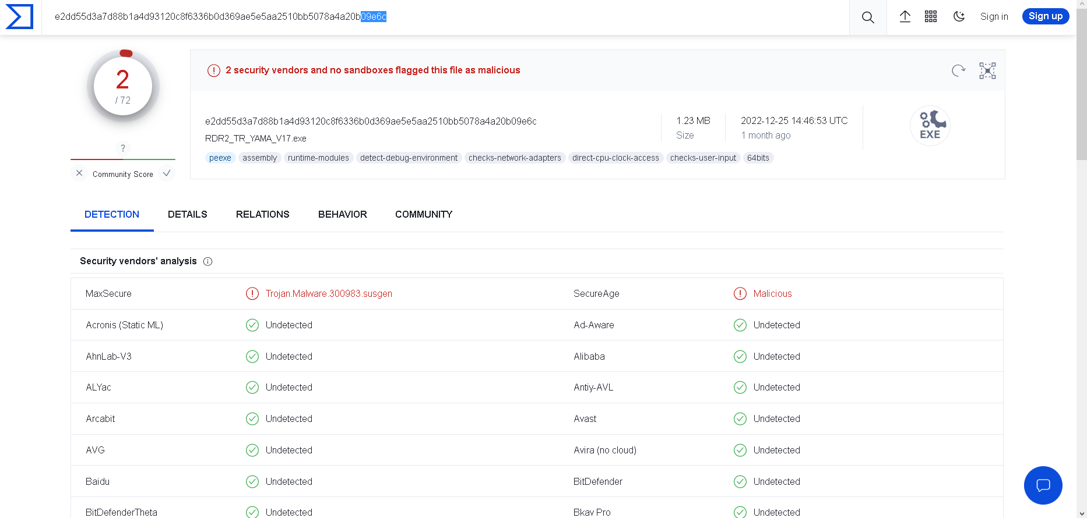Click the Avira undetected check icon
This screenshot has width=1087, height=518.
[740, 450]
